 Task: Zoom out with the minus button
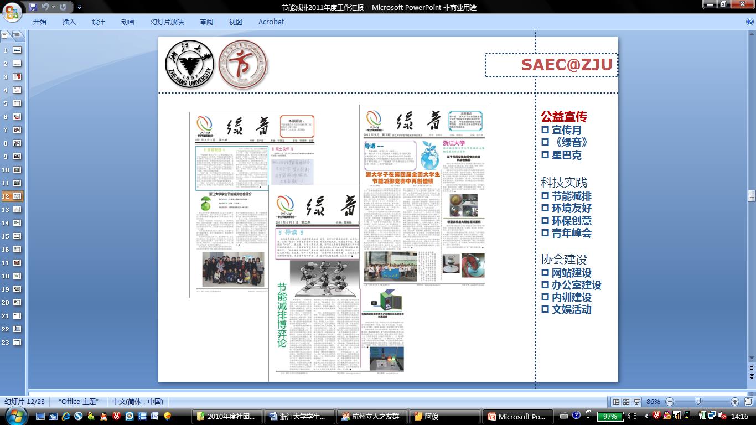pos(670,402)
